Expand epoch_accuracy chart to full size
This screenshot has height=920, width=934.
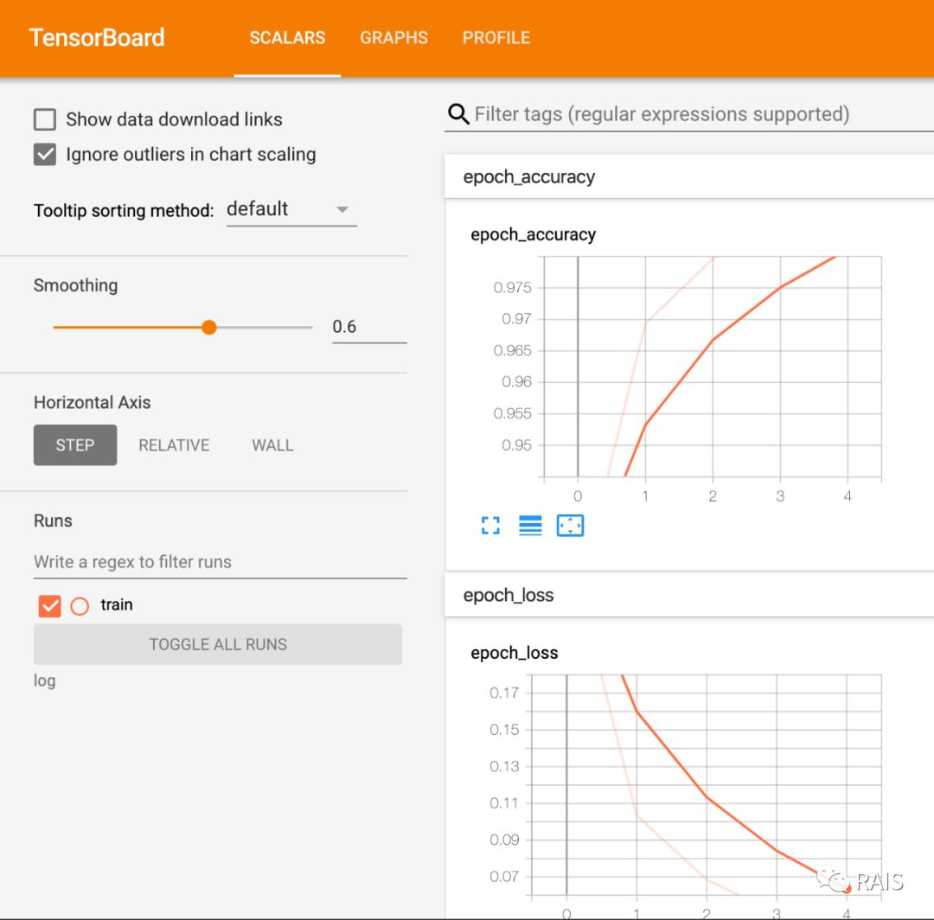(490, 525)
